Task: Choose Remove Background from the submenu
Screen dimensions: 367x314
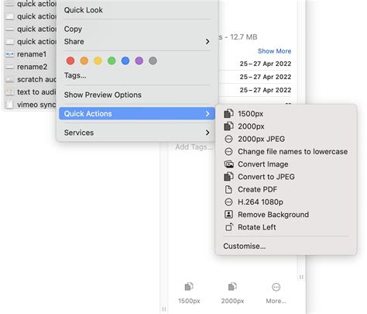Action: [x=286, y=215]
